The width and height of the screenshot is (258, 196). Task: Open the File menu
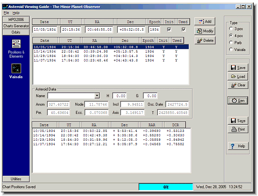pyautogui.click(x=6, y=13)
